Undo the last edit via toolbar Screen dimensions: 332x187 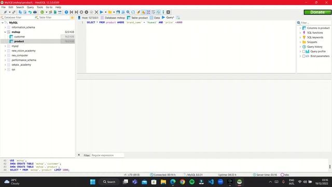[30, 12]
